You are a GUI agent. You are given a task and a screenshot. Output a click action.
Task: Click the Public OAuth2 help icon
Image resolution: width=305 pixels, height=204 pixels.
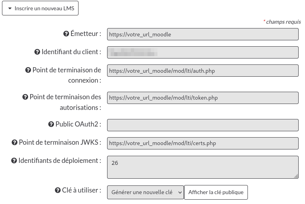(51, 124)
